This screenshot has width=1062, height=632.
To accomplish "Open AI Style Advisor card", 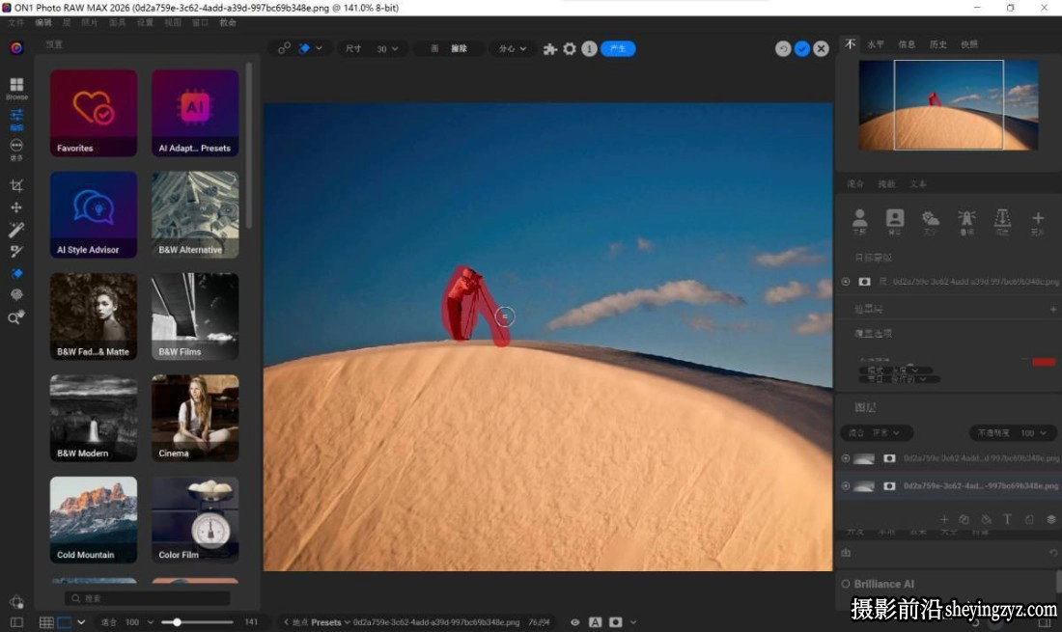I will tap(94, 214).
